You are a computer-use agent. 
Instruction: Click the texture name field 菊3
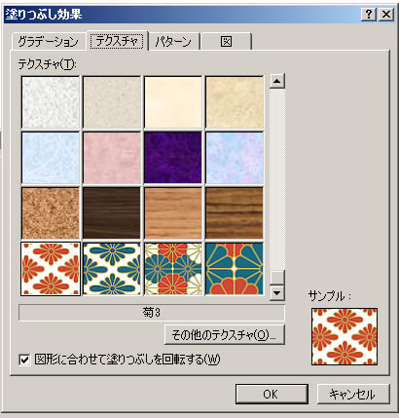point(152,313)
